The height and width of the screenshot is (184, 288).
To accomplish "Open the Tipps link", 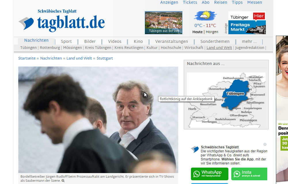I will tap(237, 2).
